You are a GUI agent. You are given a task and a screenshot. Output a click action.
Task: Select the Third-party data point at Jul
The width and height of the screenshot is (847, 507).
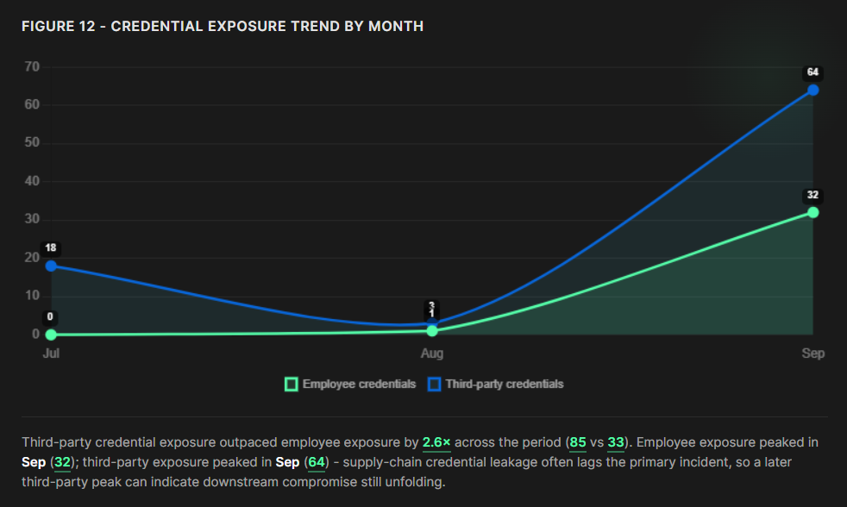pyautogui.click(x=51, y=266)
